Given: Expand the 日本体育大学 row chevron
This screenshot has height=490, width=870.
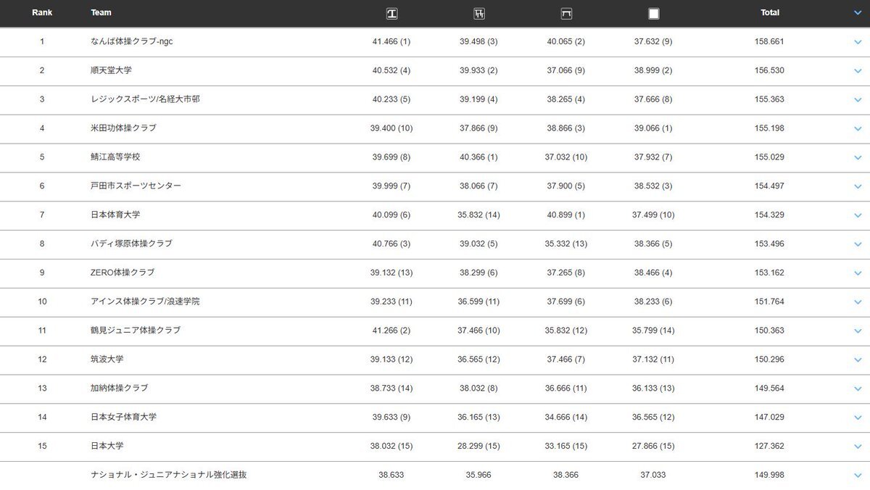Looking at the screenshot, I should [858, 215].
